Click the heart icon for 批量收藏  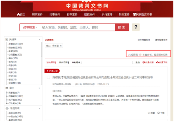(x=144, y=62)
